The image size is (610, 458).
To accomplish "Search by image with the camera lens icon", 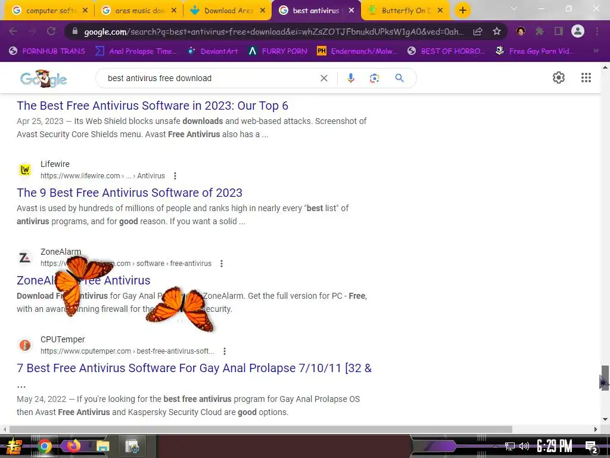I will click(374, 78).
